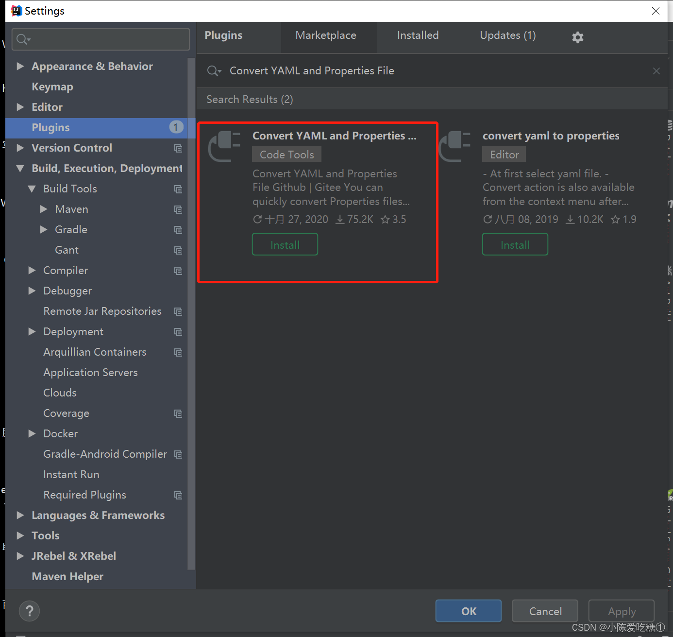Click the project-level icon beside Build Tools

click(178, 189)
